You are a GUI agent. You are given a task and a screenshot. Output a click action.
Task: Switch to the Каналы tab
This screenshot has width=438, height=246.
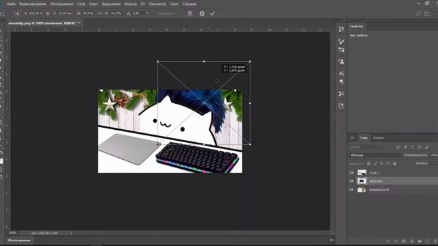pyautogui.click(x=378, y=138)
